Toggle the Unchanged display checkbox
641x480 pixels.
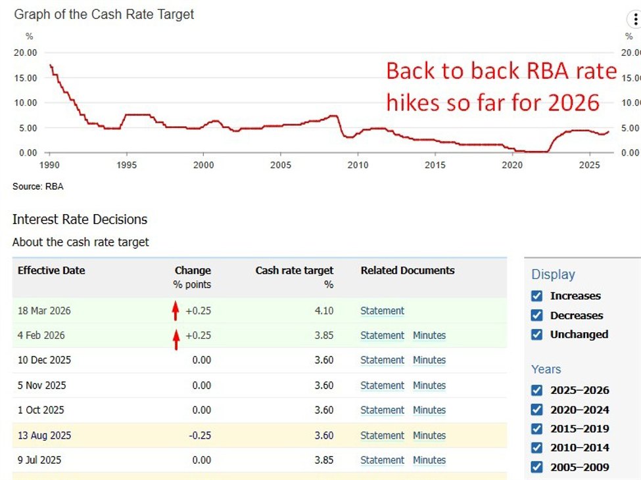(x=536, y=334)
